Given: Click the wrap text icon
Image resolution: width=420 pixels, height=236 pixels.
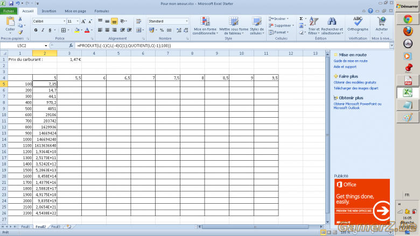Looking at the screenshot, I should click(138, 21).
